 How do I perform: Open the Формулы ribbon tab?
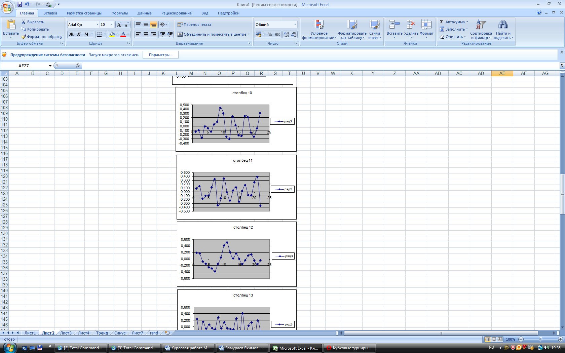tap(119, 13)
